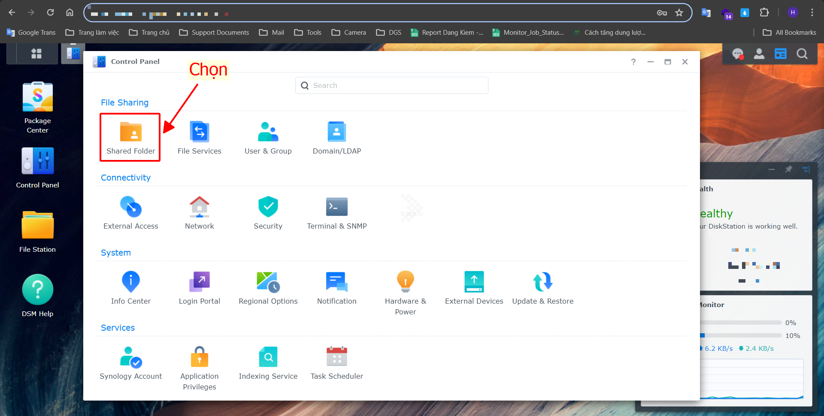Open the Control Panel help button
Viewport: 824px width, 416px height.
pyautogui.click(x=633, y=62)
